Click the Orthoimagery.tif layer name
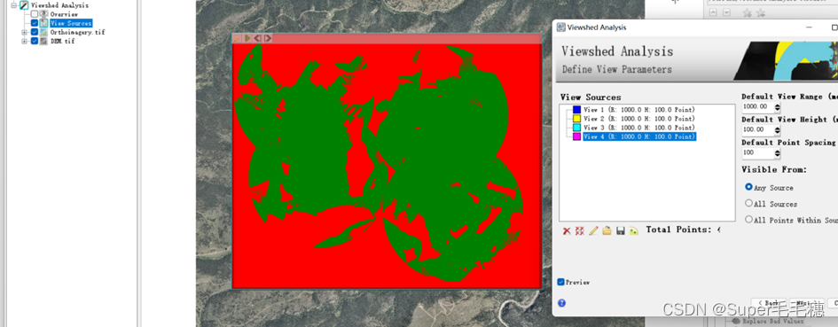This screenshot has height=327, width=838. 77,32
